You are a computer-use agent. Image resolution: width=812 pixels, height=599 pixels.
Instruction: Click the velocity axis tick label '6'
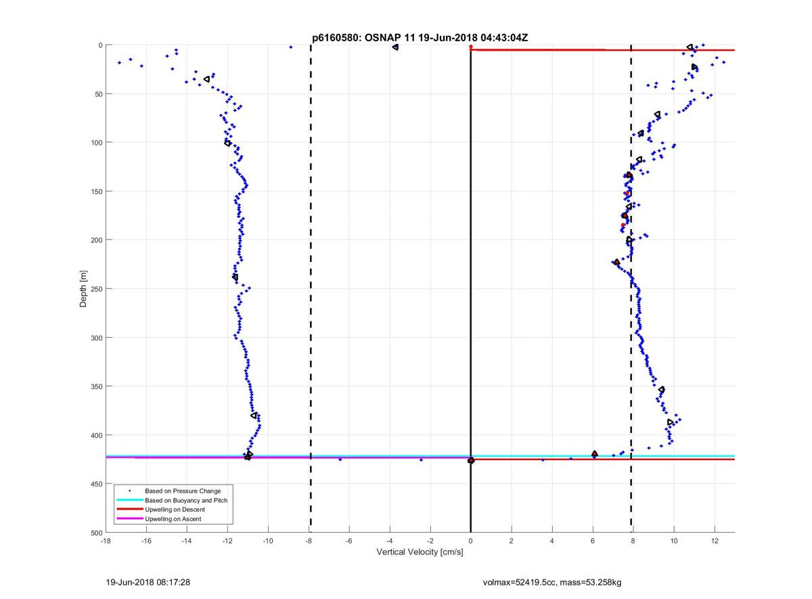pyautogui.click(x=593, y=541)
